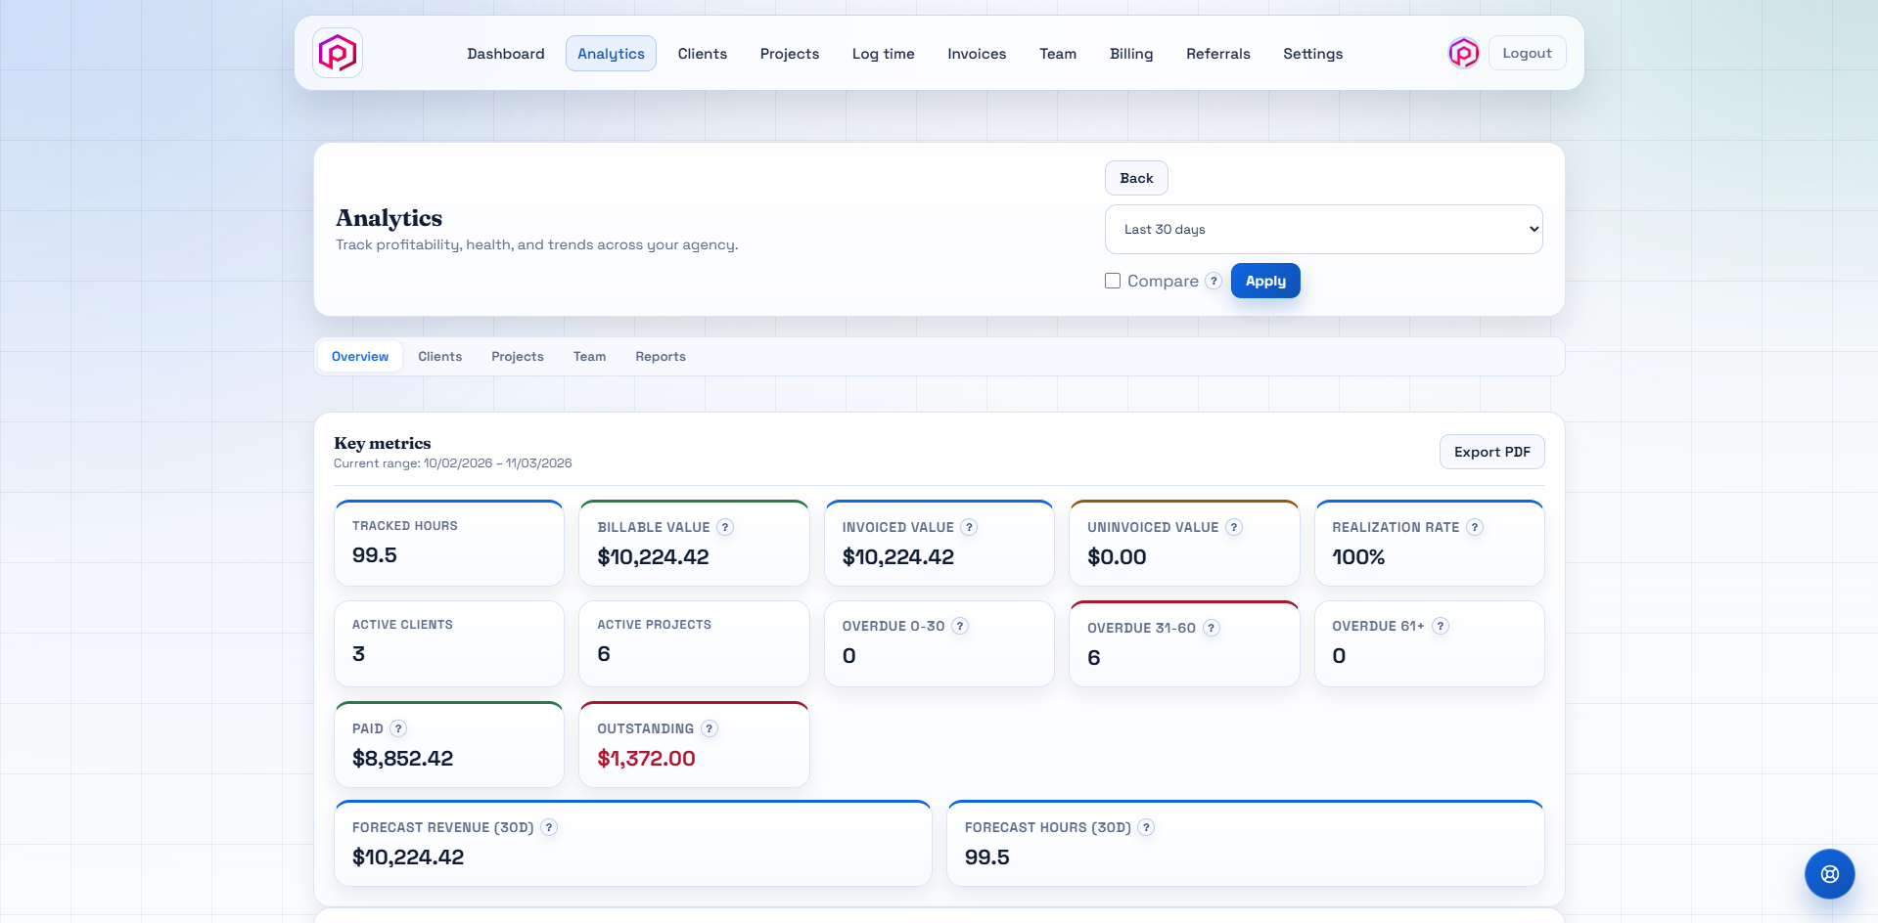This screenshot has width=1878, height=923.
Task: Show the Uninvoiced Value tooltip
Action: pyautogui.click(x=1234, y=527)
